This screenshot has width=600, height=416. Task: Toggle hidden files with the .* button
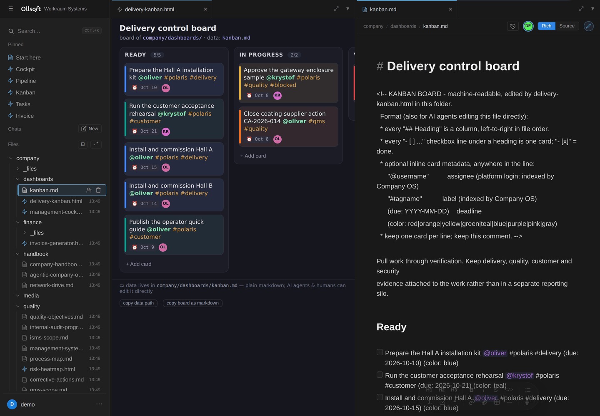(96, 144)
